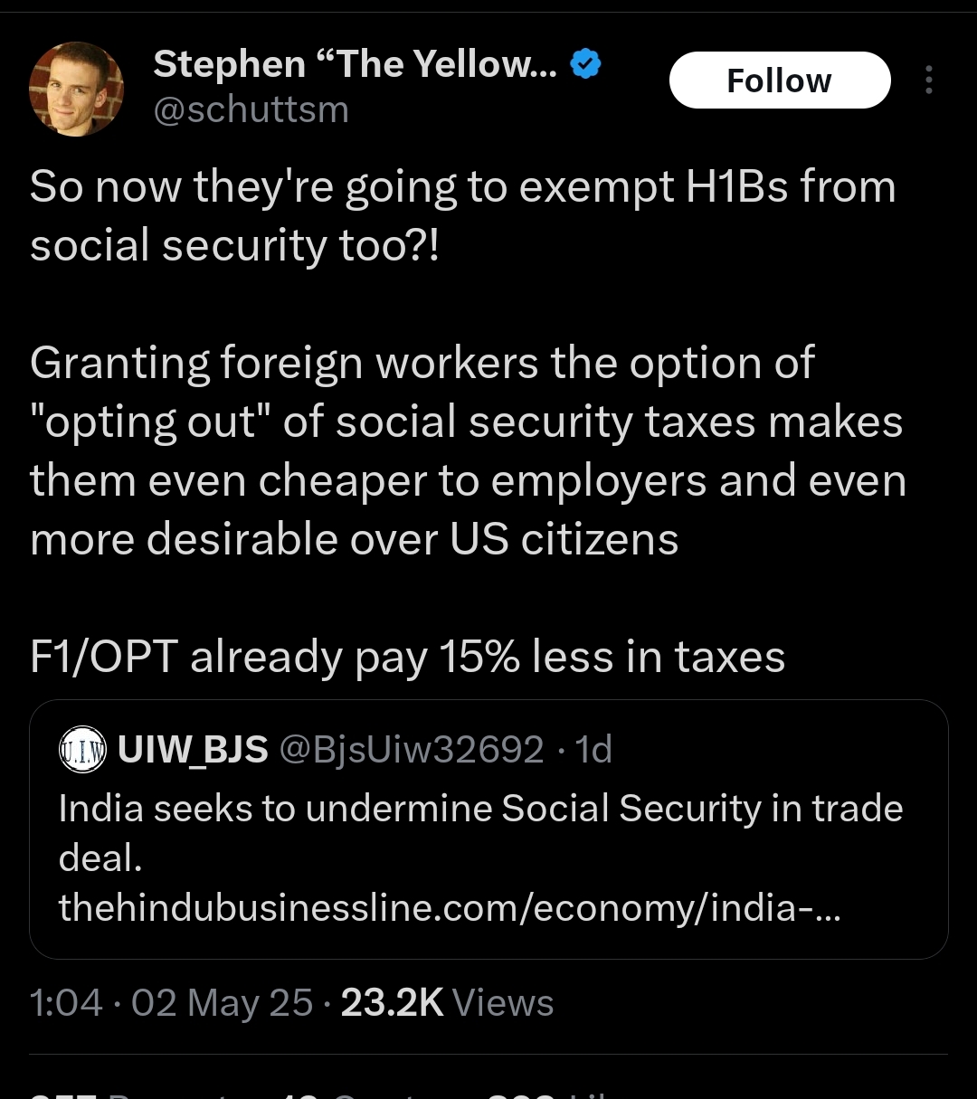The width and height of the screenshot is (977, 1099).
Task: Tap the UIW_BJS round logo avatar
Action: (x=82, y=750)
